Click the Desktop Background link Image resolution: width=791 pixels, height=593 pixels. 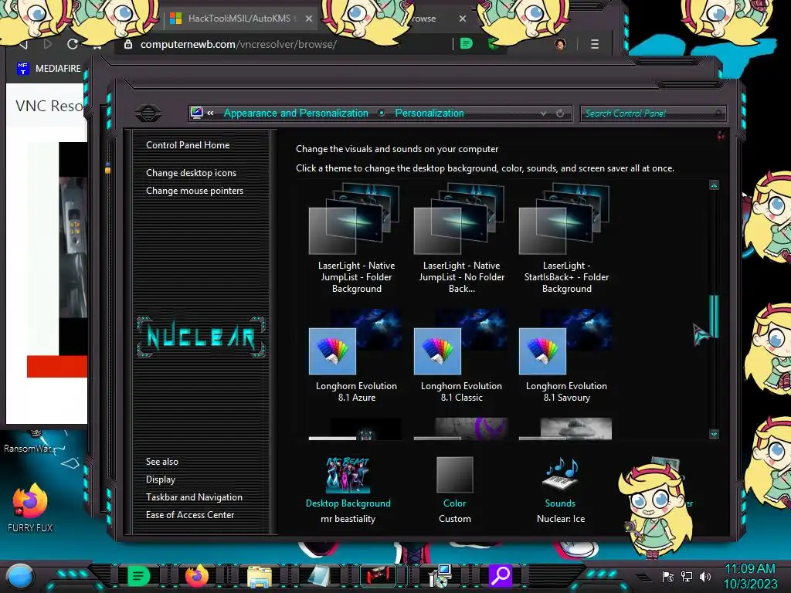[x=348, y=503]
